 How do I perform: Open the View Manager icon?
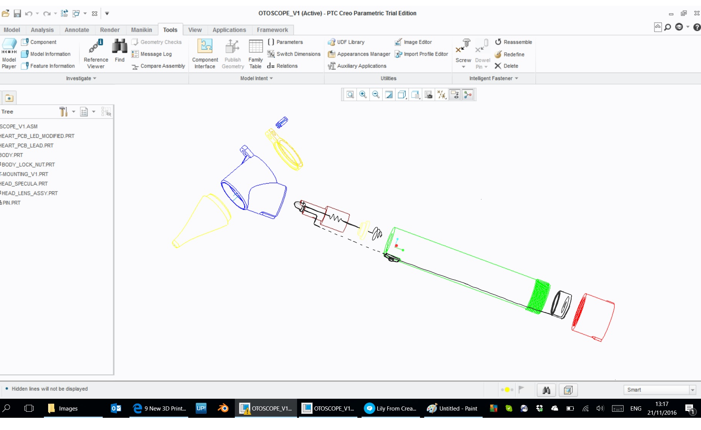[x=428, y=95]
